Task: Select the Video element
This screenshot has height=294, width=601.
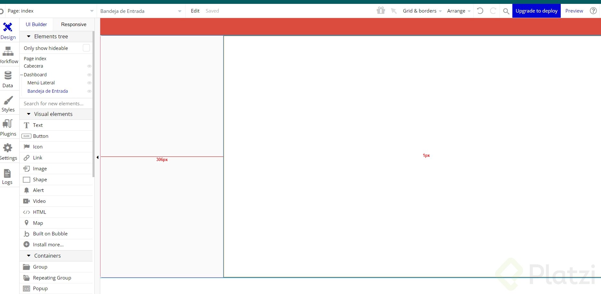Action: (56, 201)
